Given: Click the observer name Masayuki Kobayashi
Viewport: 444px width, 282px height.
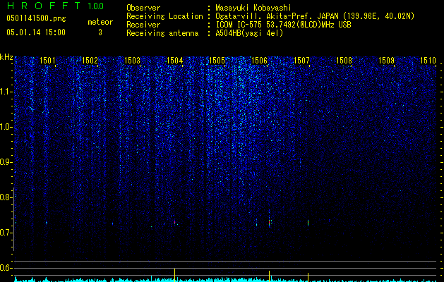Looking at the screenshot, I should pyautogui.click(x=253, y=8).
